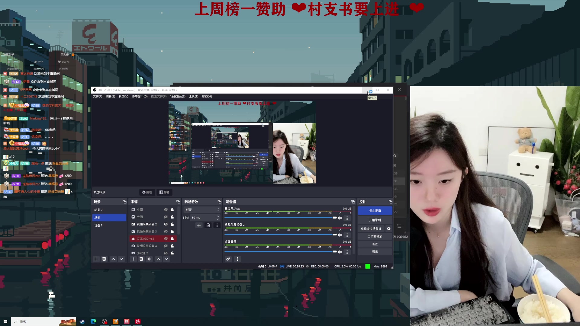This screenshot has height=326, width=580.
Task: Click the 文本(GDI+) 2 layer in sources
Action: [x=145, y=238]
